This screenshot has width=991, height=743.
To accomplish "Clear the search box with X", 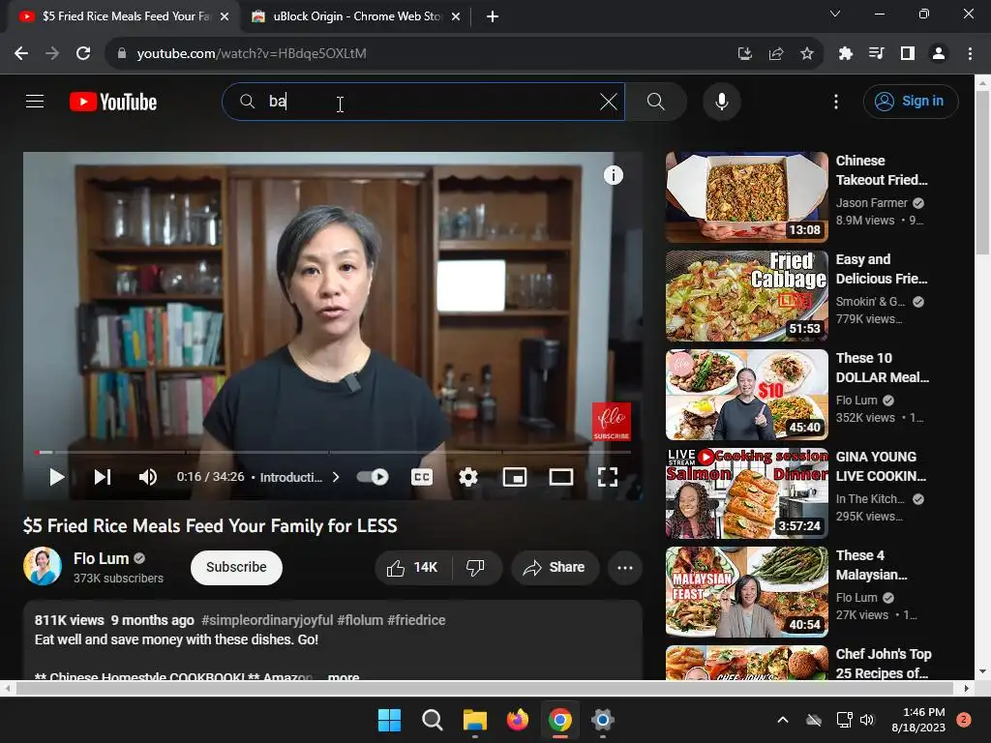I will coord(608,102).
